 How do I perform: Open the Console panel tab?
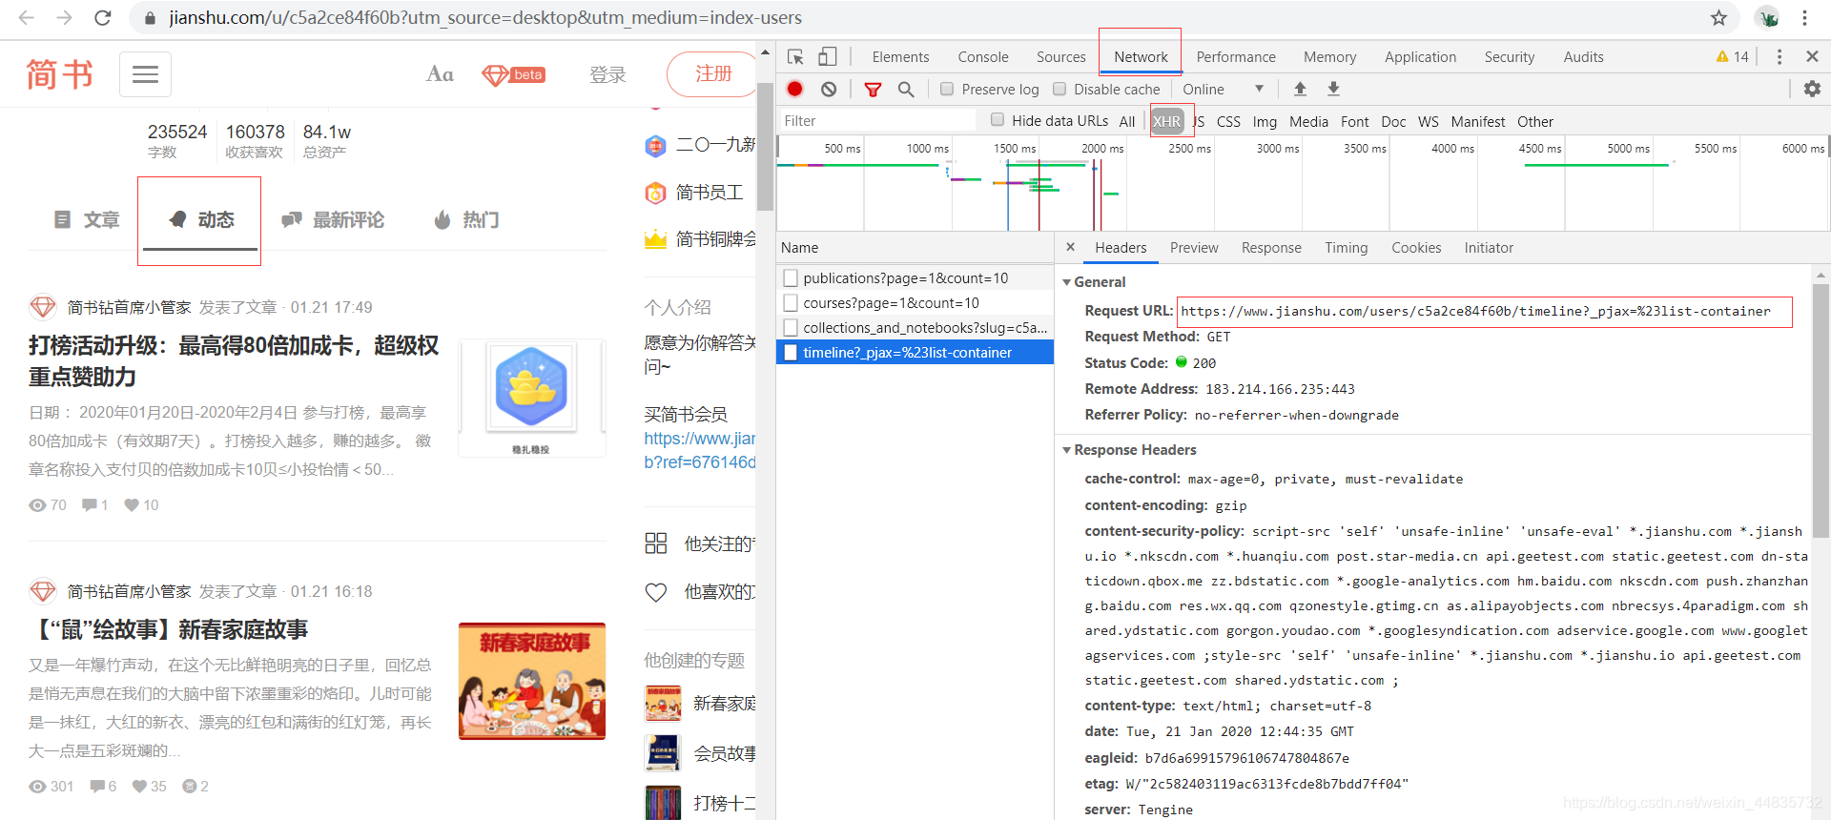pos(983,57)
